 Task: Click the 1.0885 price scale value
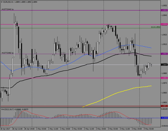pyautogui.click(x=164, y=73)
